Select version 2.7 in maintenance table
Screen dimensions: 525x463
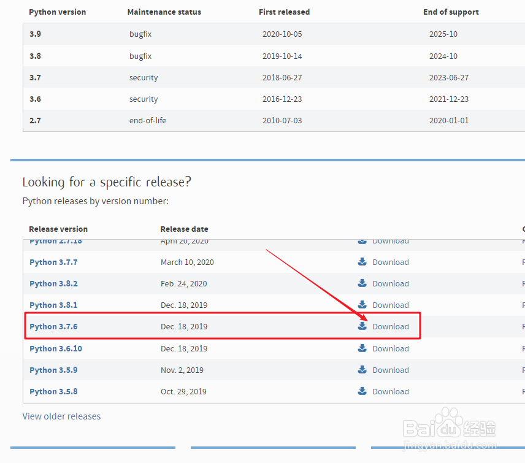click(35, 120)
